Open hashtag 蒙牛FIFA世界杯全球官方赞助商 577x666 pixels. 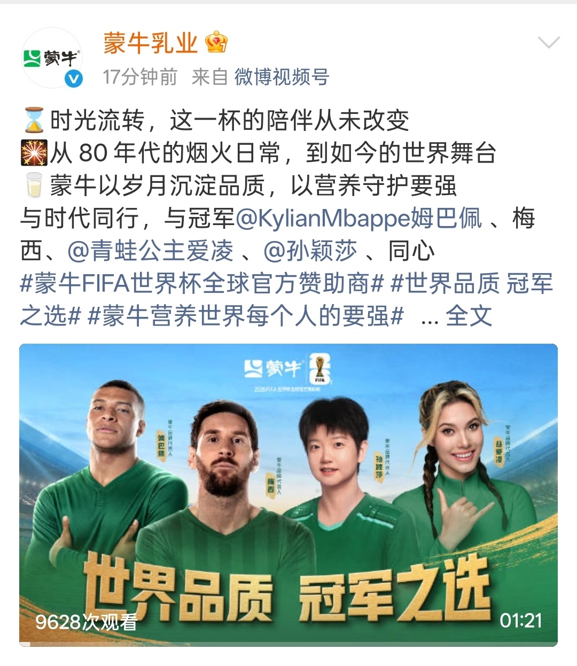pos(202,283)
